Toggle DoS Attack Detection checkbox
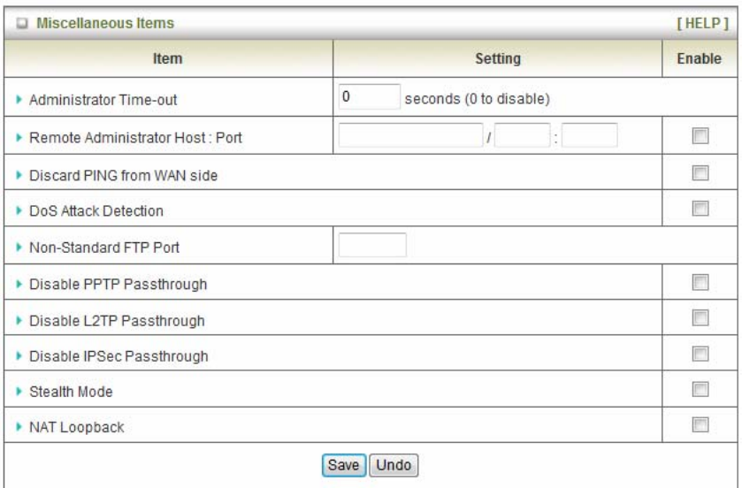Viewport: 742px width, 488px height. [700, 210]
